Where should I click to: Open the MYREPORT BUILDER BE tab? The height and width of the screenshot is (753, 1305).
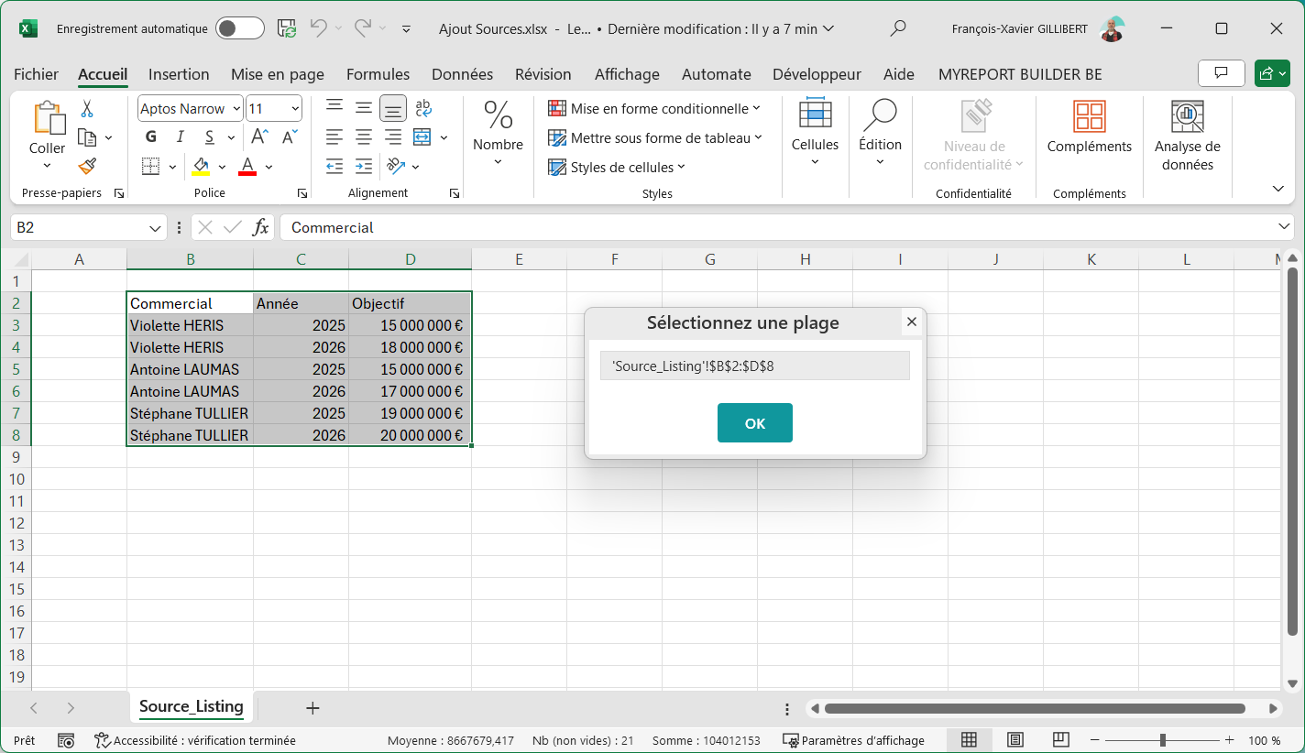point(1020,74)
